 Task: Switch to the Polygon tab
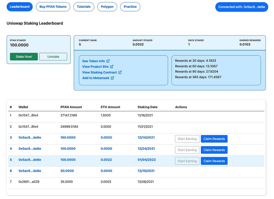(107, 7)
